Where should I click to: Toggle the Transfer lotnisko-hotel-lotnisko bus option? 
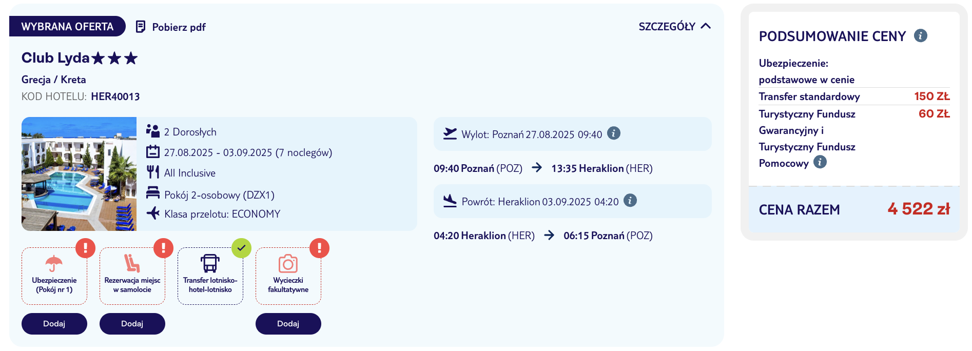pyautogui.click(x=210, y=276)
